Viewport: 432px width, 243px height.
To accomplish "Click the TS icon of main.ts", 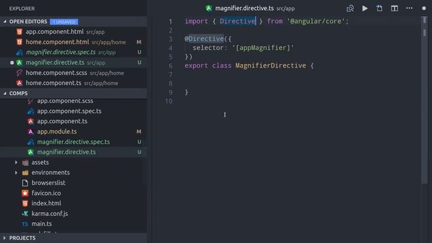I will click(x=25, y=224).
